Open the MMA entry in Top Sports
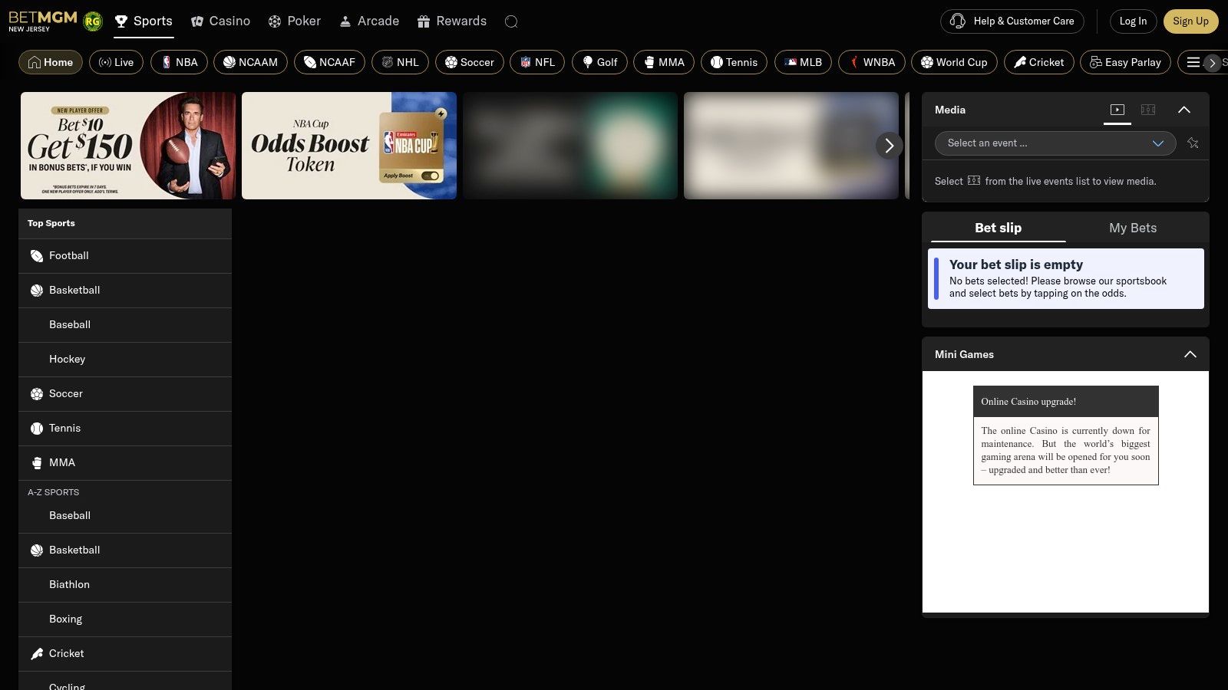 62,463
